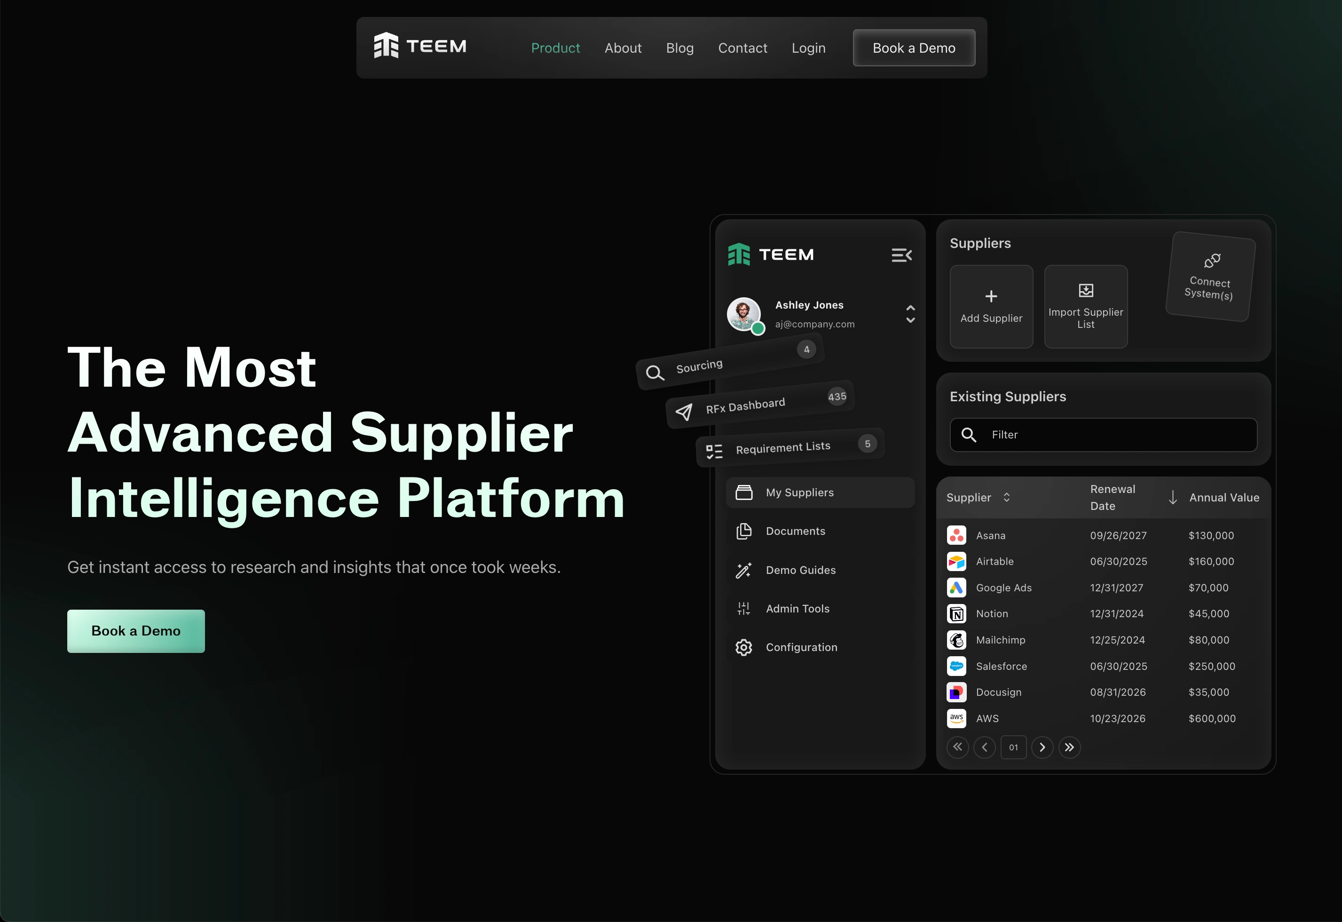The width and height of the screenshot is (1342, 922).
Task: Collapse sidebar with the menu collapse icon
Action: (x=901, y=255)
